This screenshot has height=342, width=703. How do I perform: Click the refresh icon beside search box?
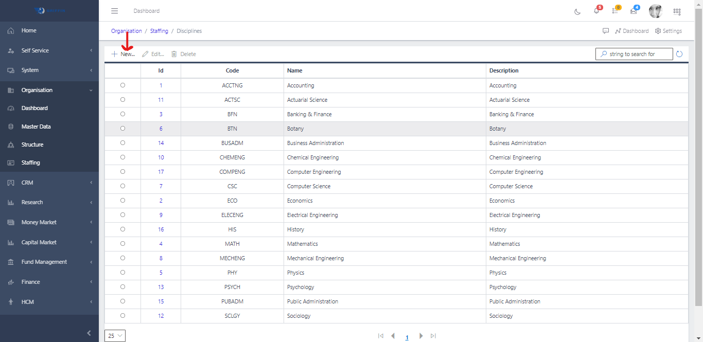679,54
